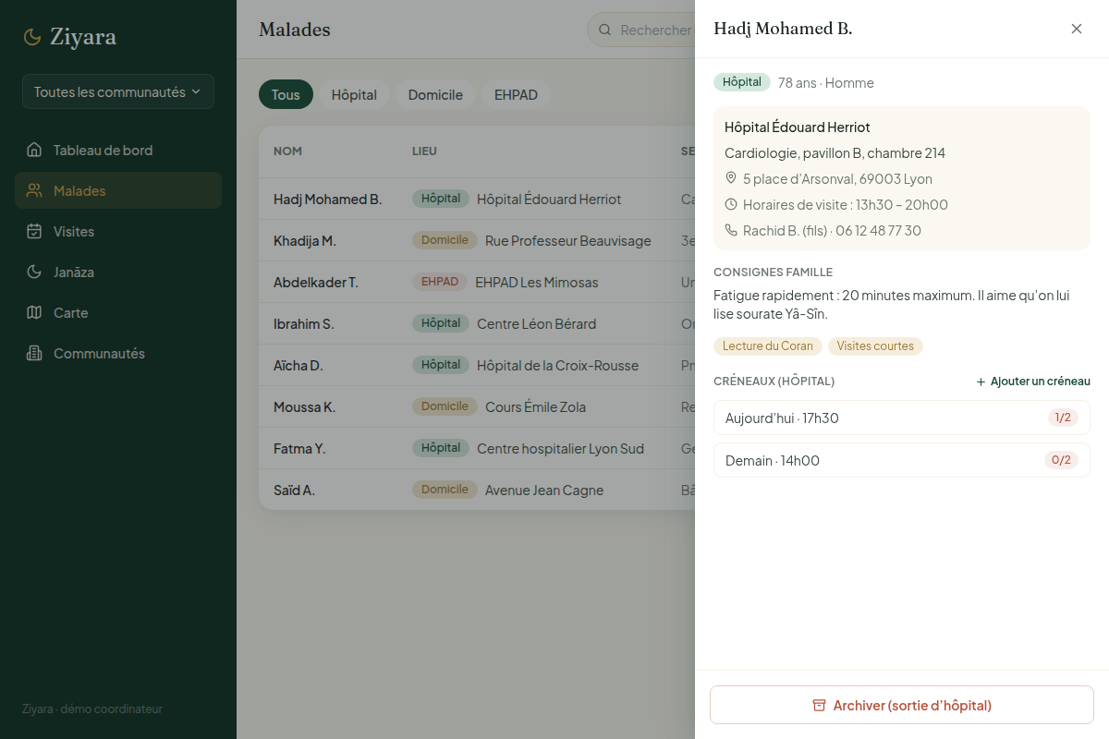Open the Khadija M. patient row
Image resolution: width=1109 pixels, height=739 pixels.
(477, 240)
